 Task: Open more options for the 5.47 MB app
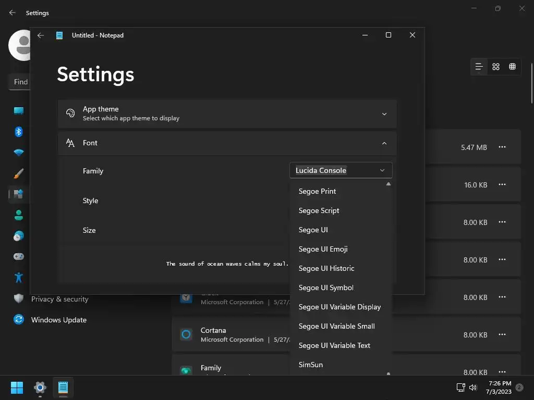[x=502, y=147]
